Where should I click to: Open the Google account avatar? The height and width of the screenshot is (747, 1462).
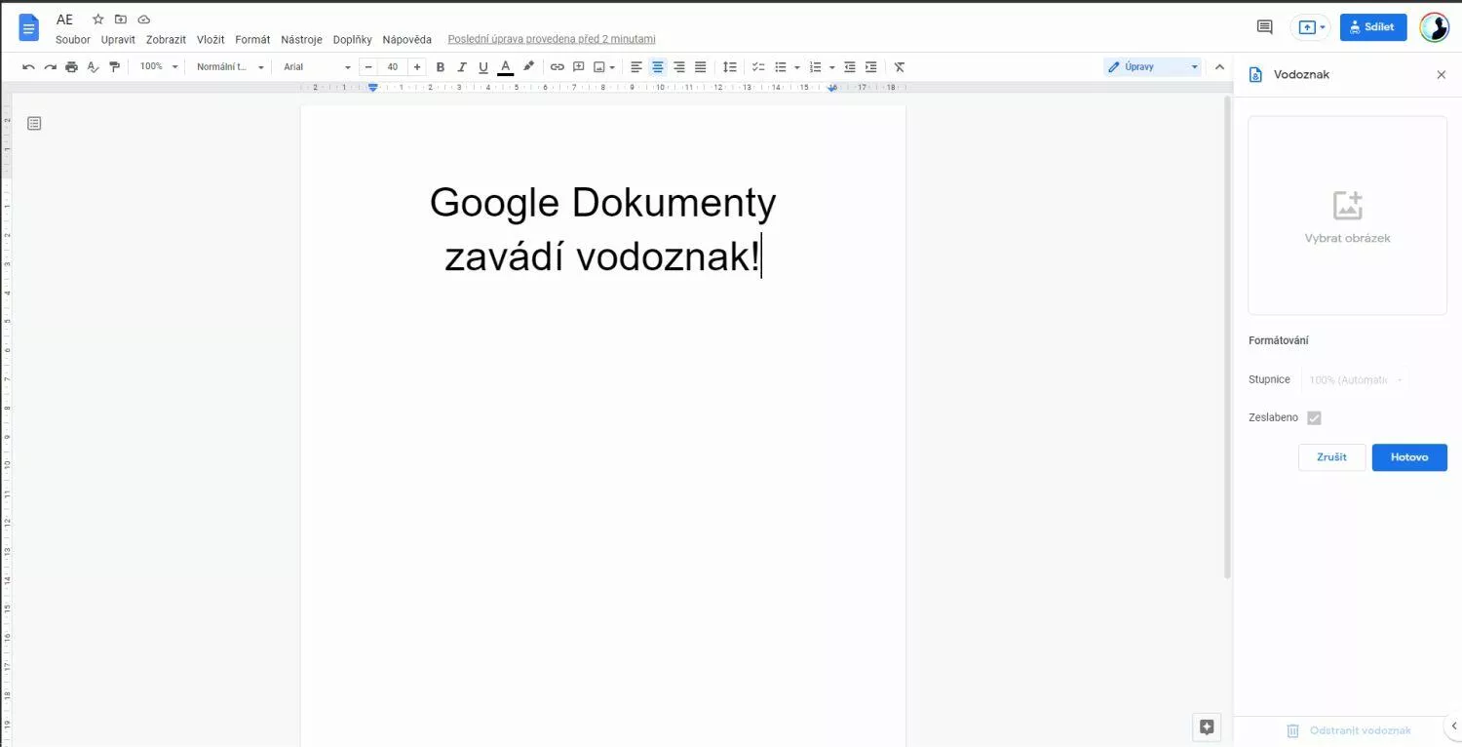[x=1434, y=27]
